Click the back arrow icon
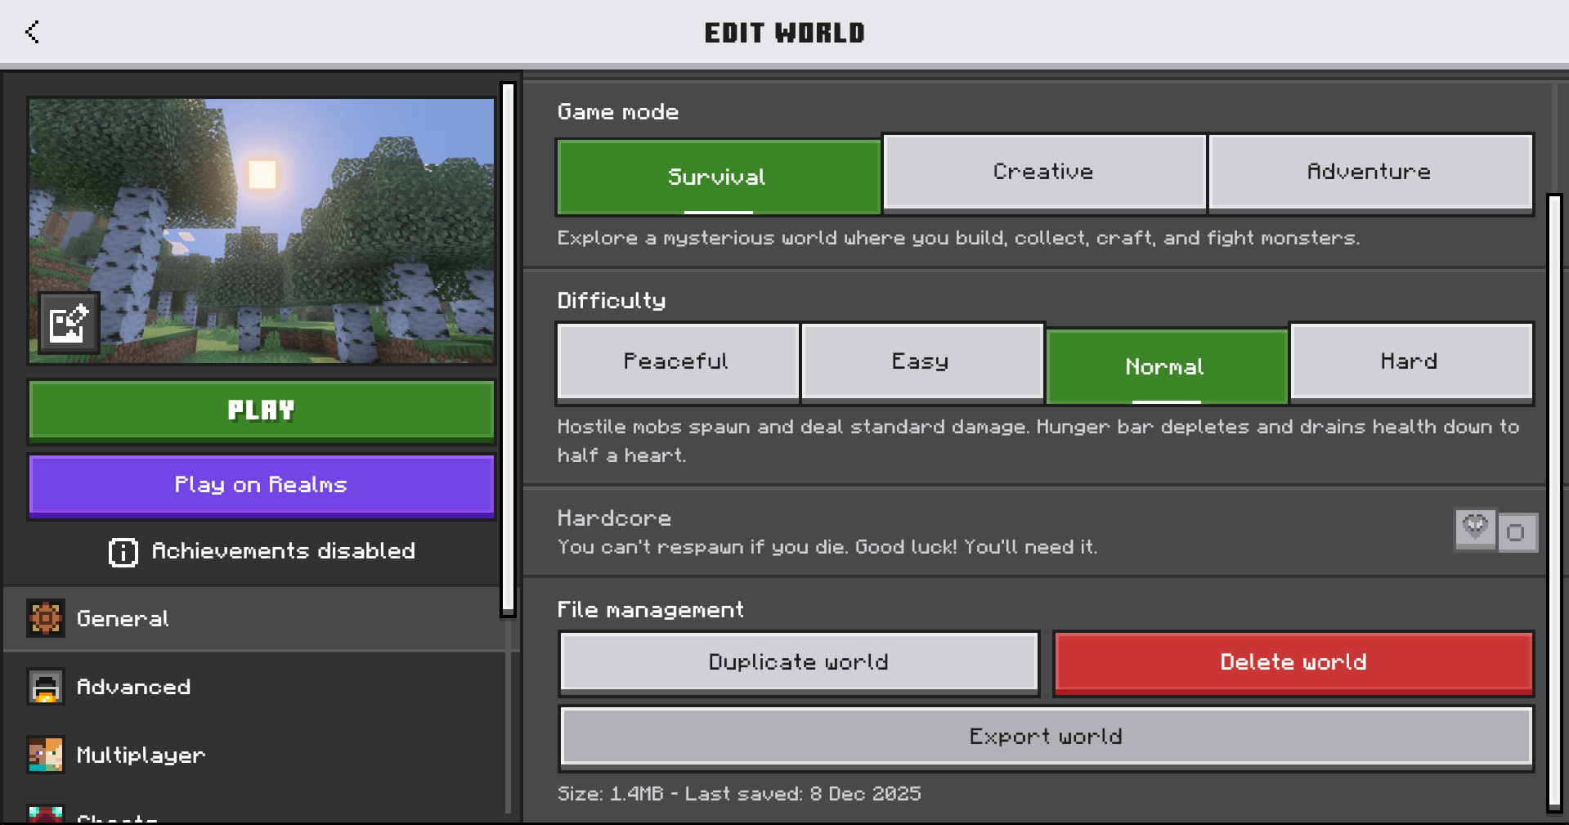 [33, 32]
